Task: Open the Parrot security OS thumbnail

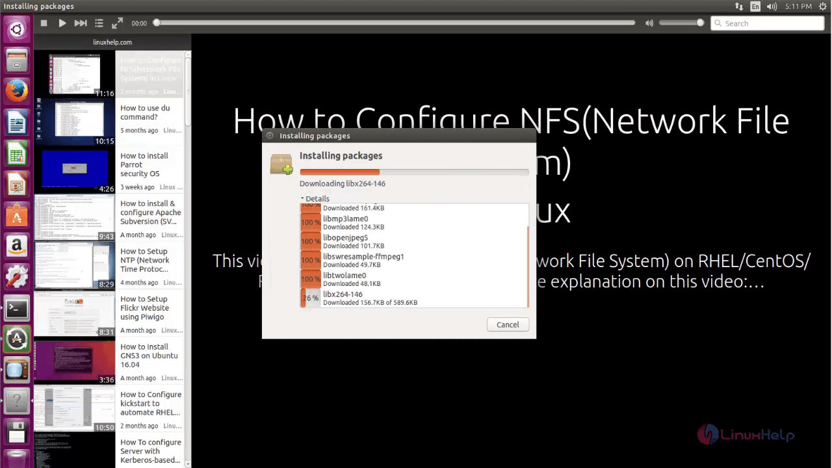Action: [75, 170]
